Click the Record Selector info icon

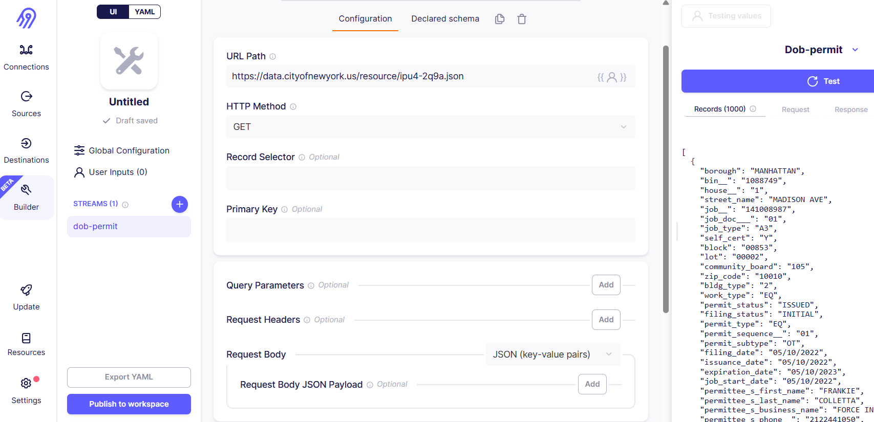point(302,158)
